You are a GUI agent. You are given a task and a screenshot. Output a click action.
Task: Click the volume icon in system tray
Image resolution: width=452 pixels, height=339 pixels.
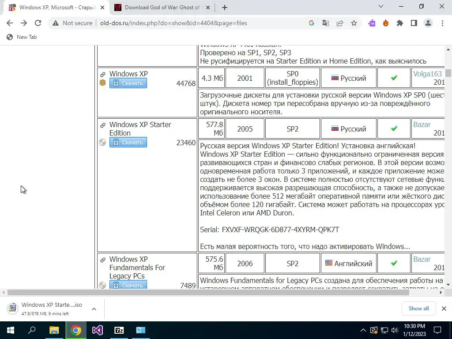click(x=395, y=330)
